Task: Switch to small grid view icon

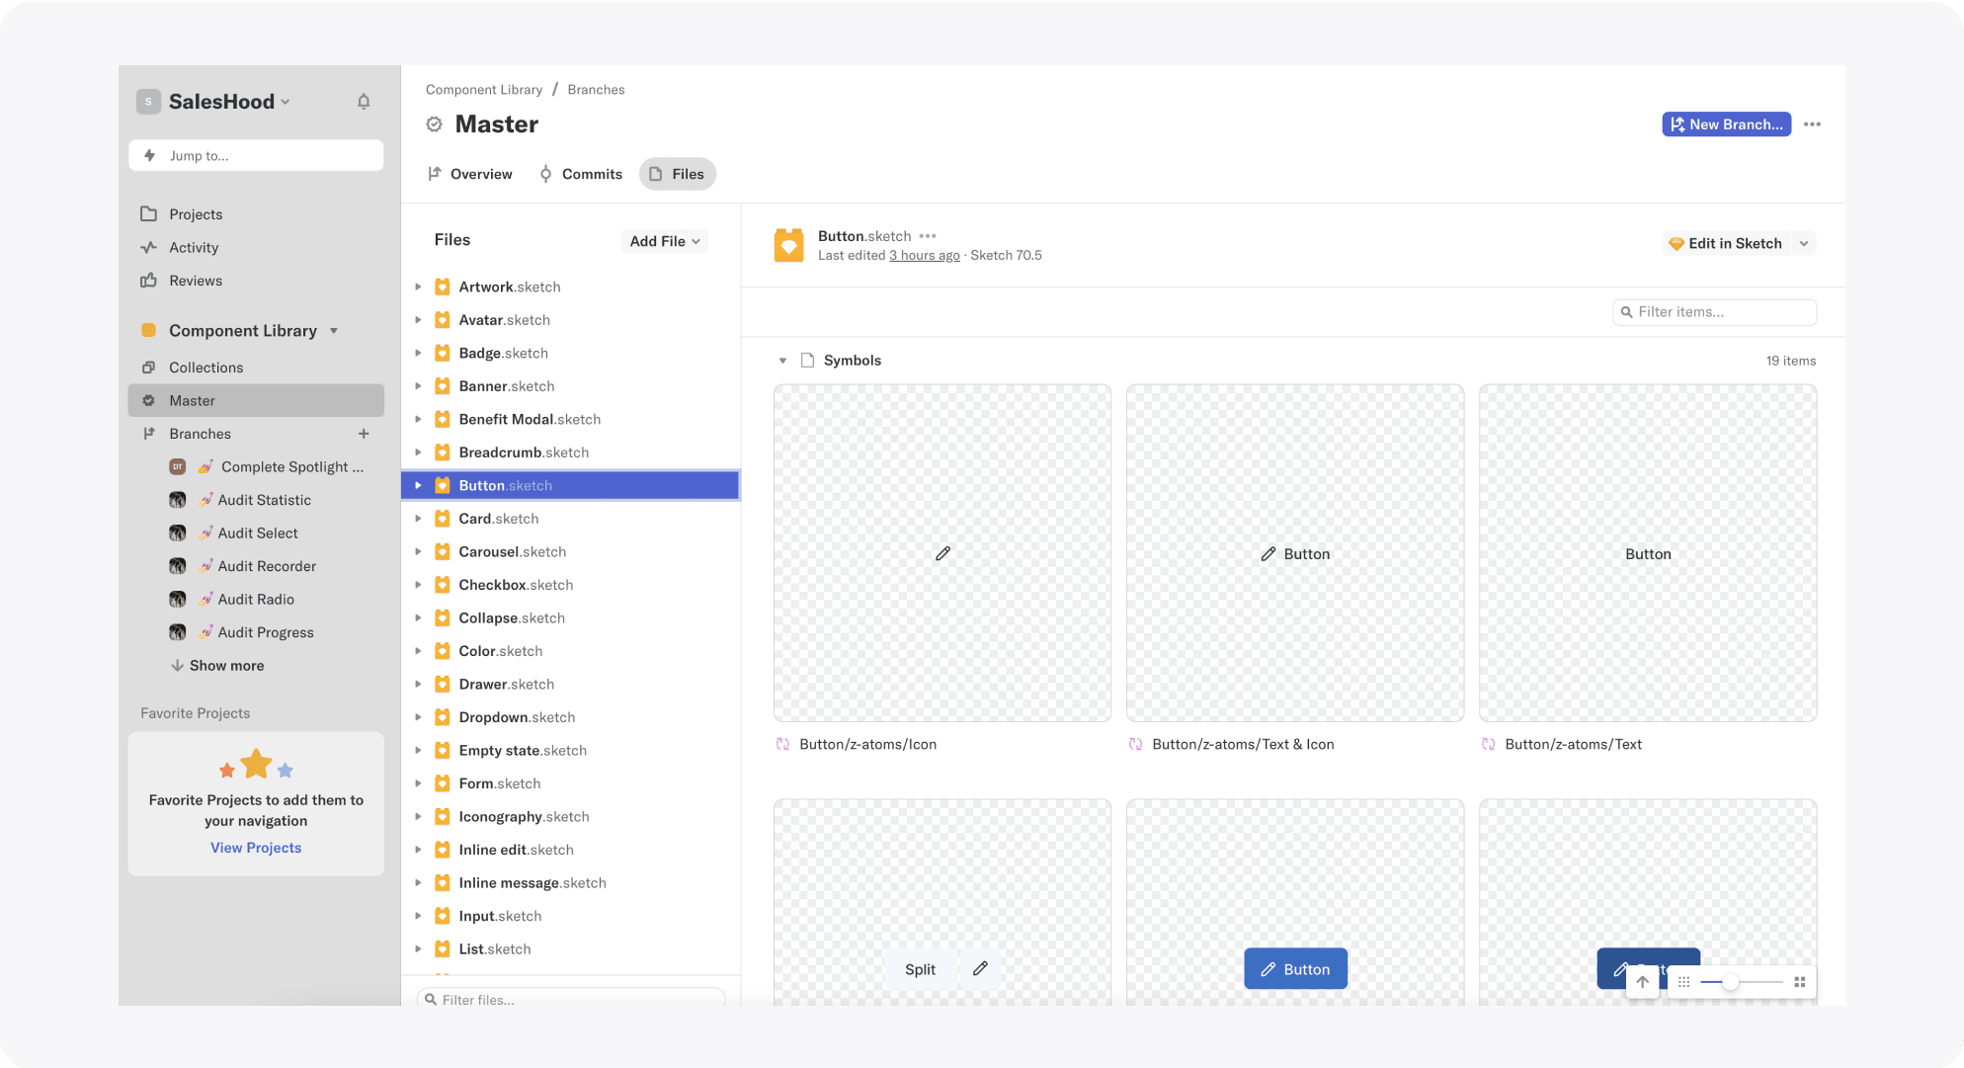Action: coord(1684,982)
